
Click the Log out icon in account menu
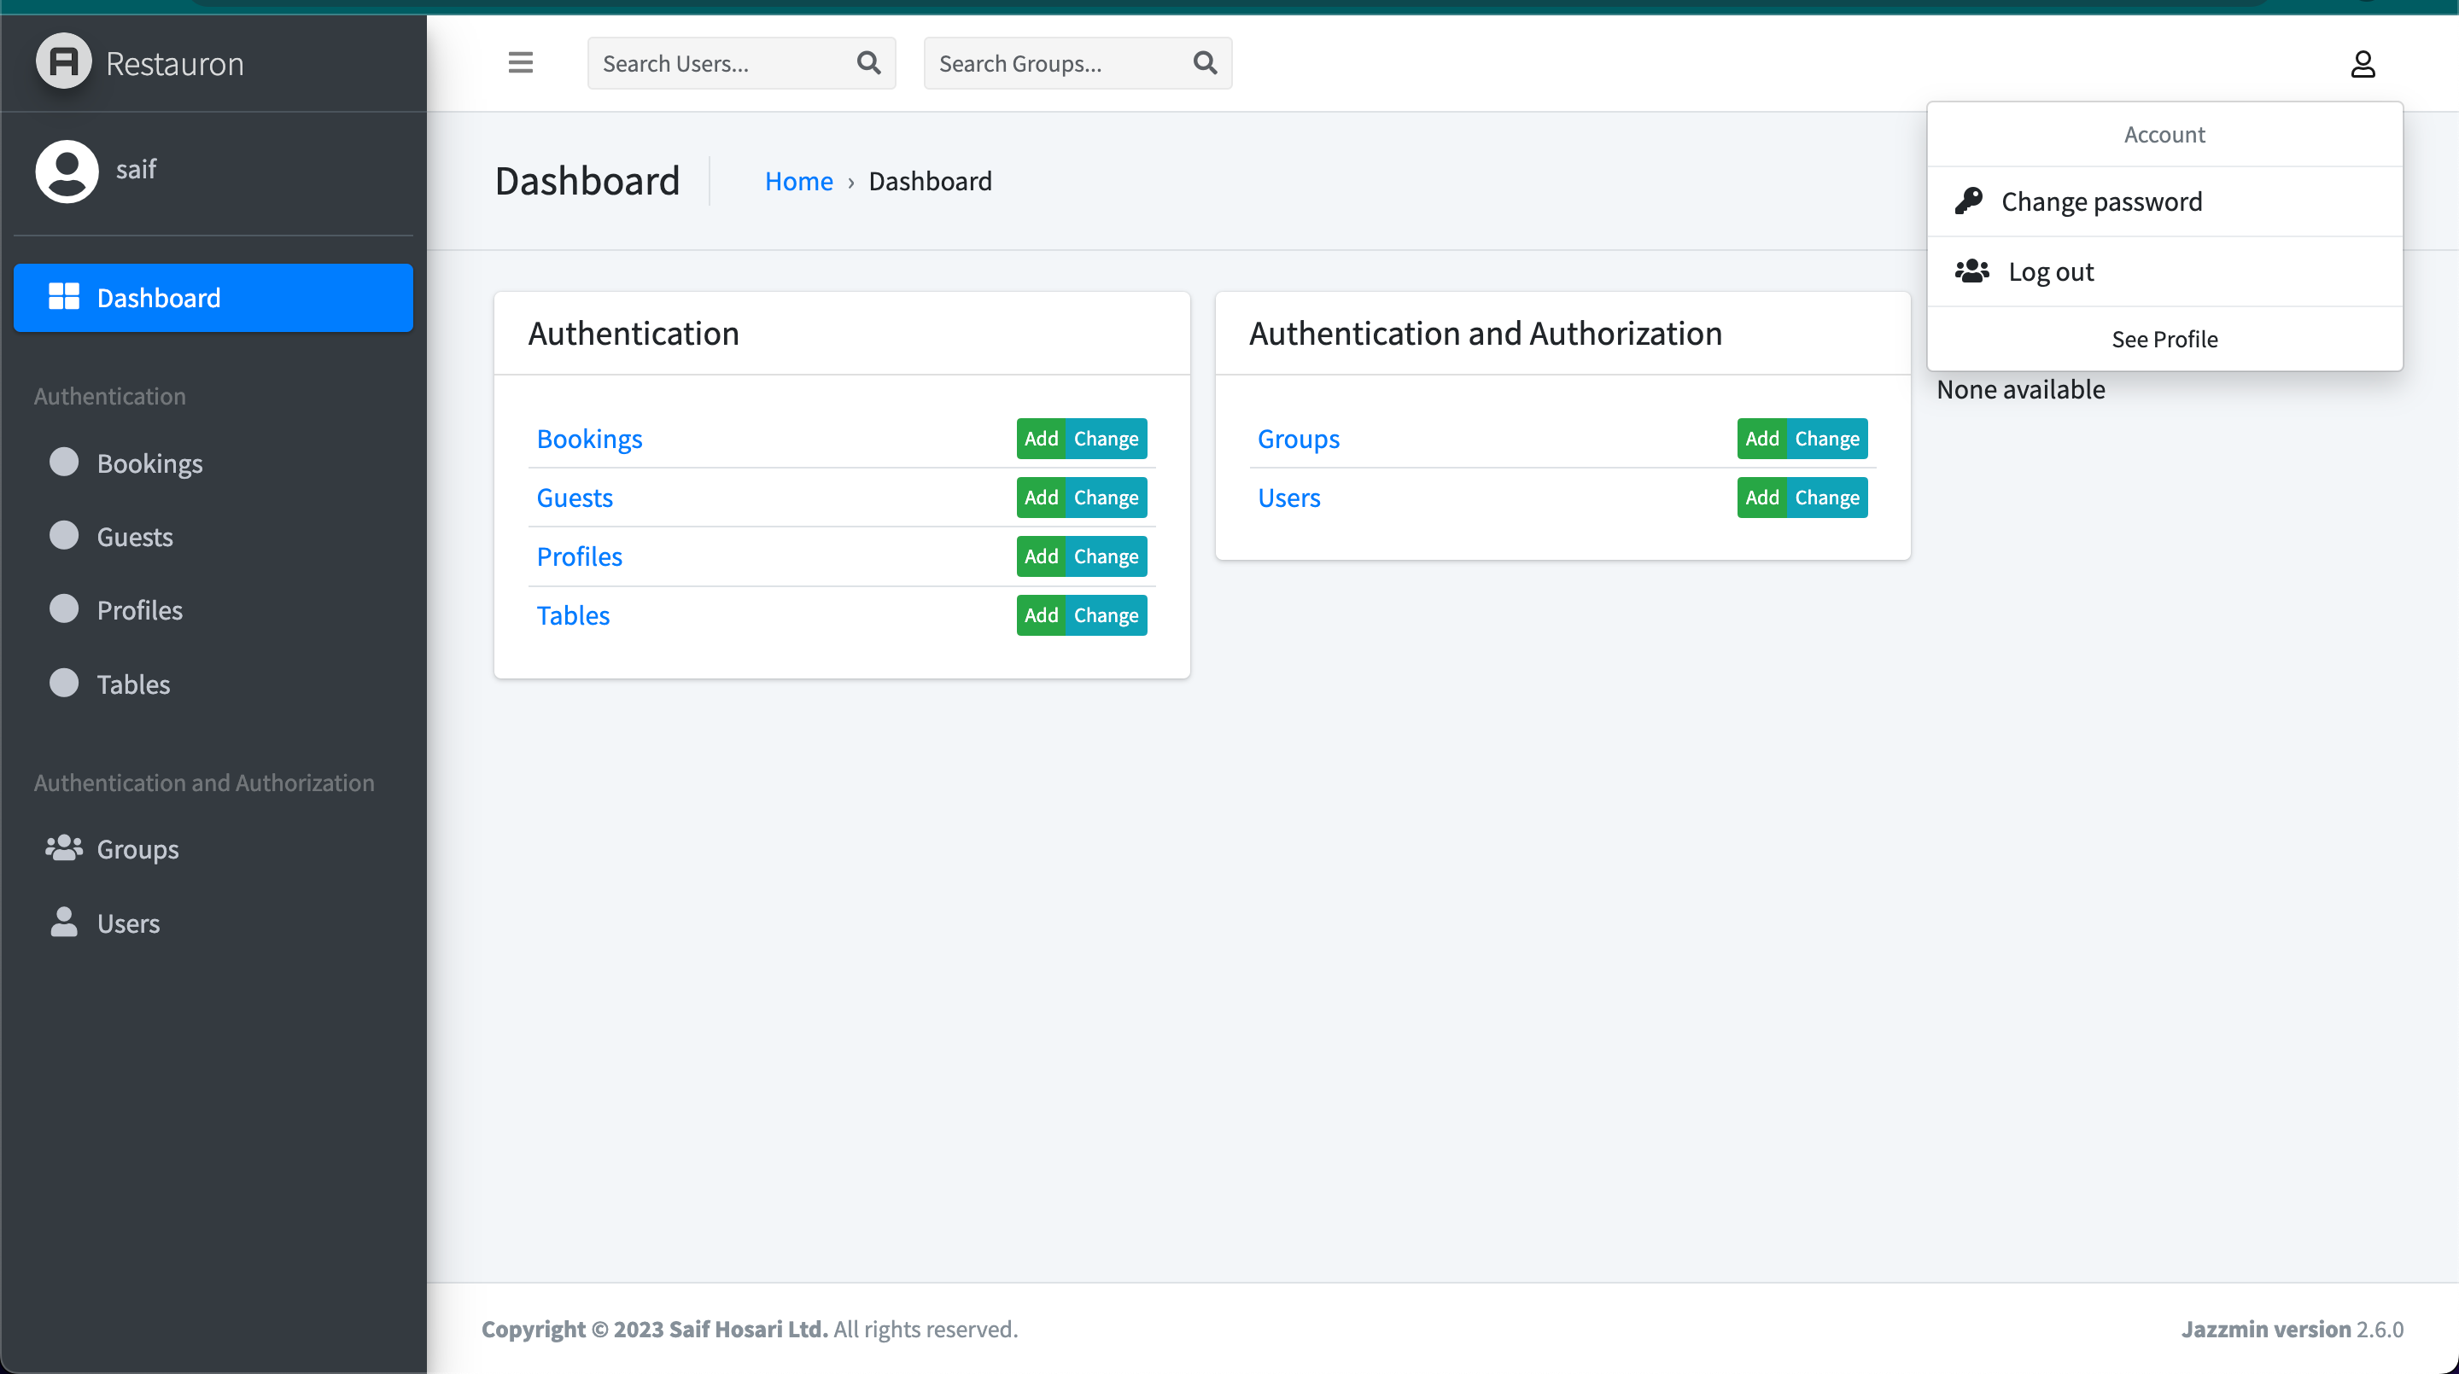(x=1972, y=271)
